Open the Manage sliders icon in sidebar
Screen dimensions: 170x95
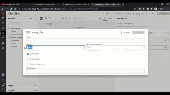tap(3, 43)
